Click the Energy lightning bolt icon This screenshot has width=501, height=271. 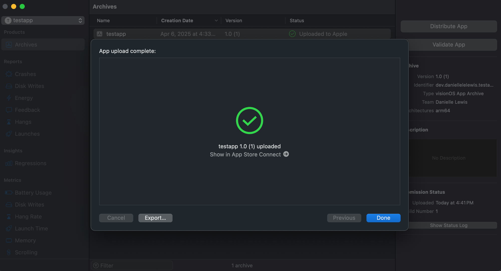click(9, 98)
